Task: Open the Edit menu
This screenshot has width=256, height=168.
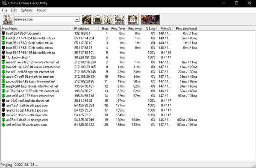Action: point(14,10)
